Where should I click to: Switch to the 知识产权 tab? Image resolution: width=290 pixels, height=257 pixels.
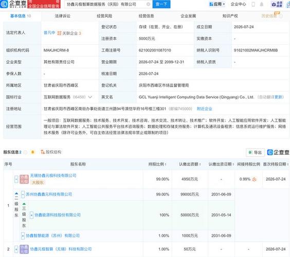[x=230, y=16]
